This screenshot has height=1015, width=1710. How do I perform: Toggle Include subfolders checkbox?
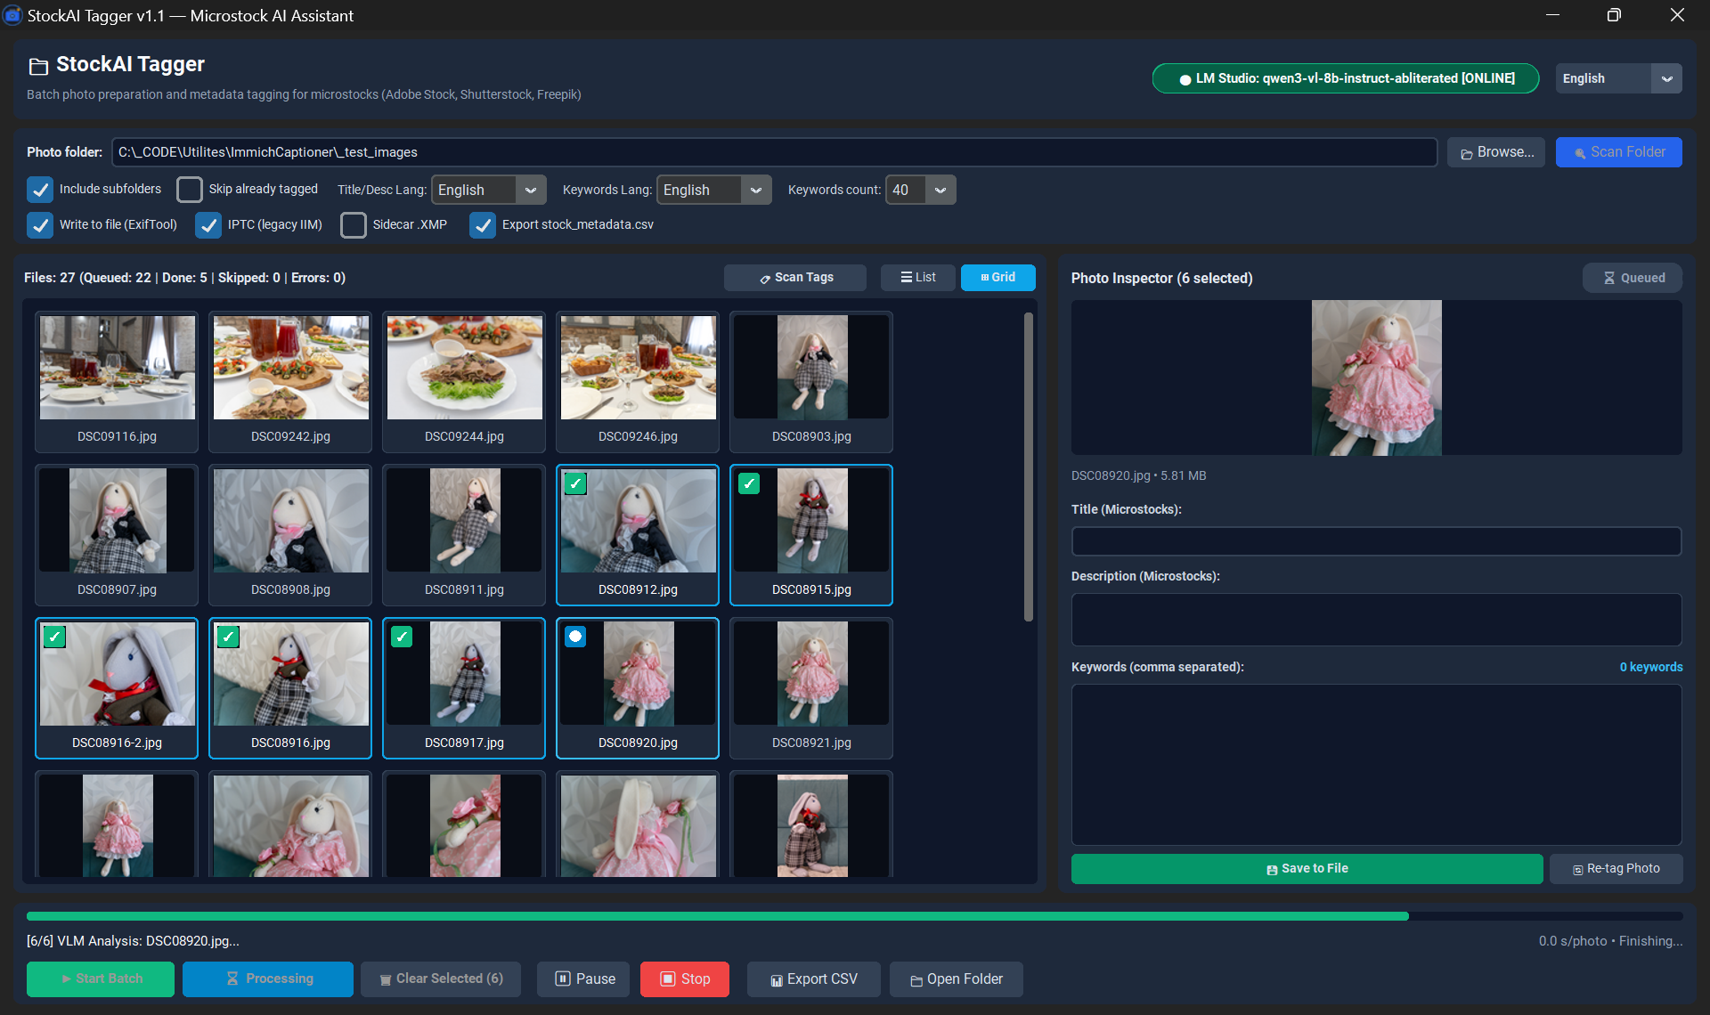40,190
